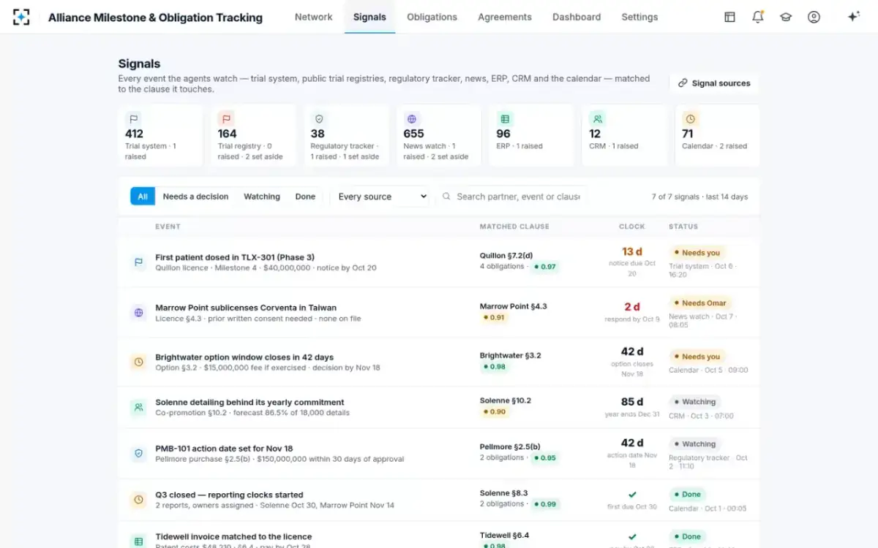The width and height of the screenshot is (878, 548).
Task: Click people icon of Solenne detailing row
Action: [x=138, y=407]
